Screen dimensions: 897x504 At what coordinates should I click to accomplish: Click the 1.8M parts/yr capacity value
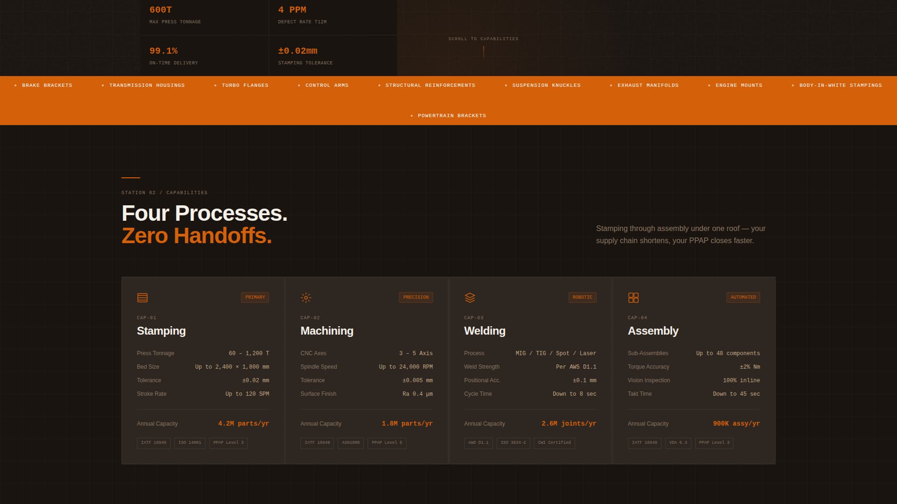pyautogui.click(x=407, y=424)
